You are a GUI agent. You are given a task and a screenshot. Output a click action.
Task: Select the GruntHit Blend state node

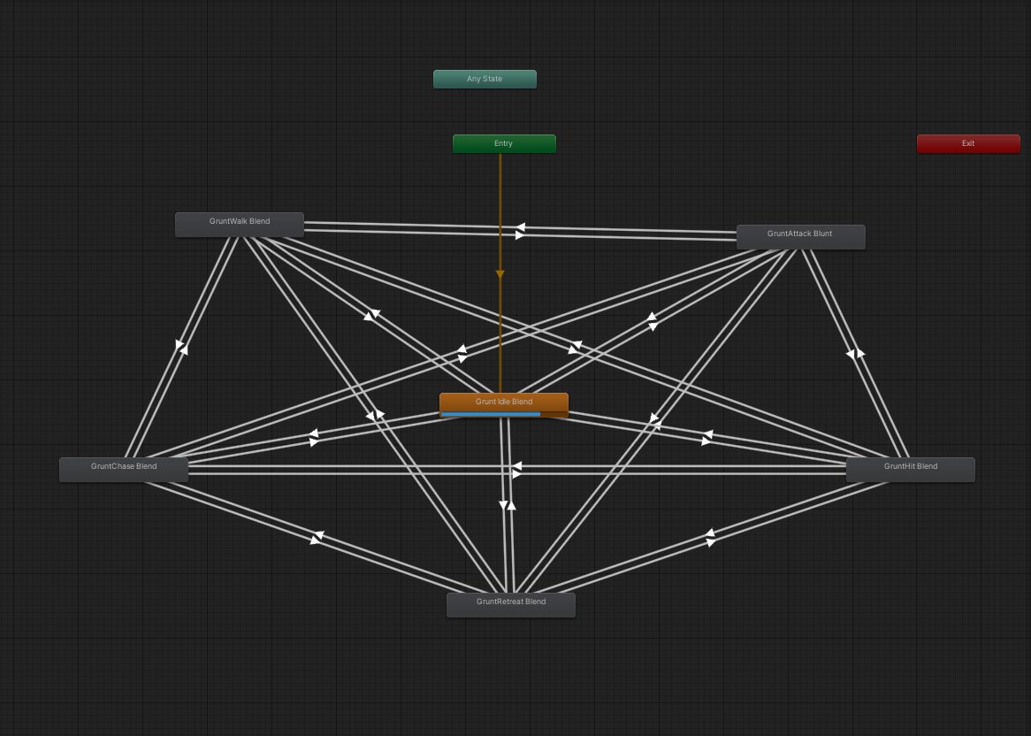911,466
